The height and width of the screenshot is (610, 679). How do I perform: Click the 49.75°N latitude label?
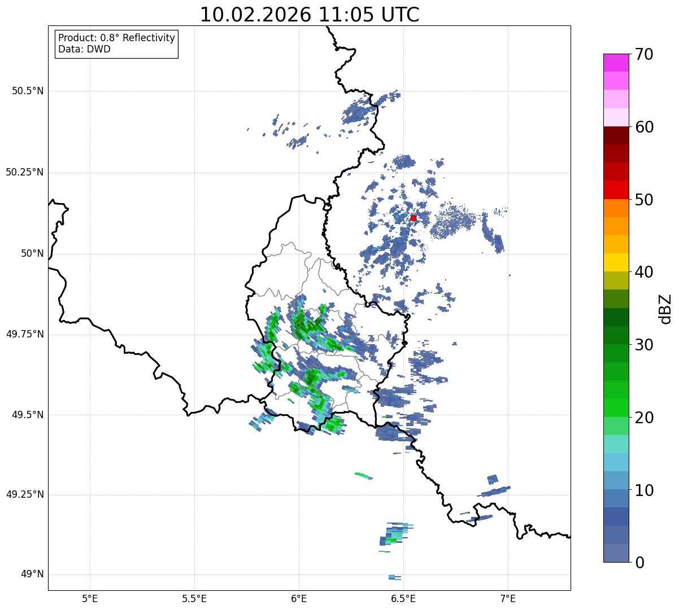point(25,334)
